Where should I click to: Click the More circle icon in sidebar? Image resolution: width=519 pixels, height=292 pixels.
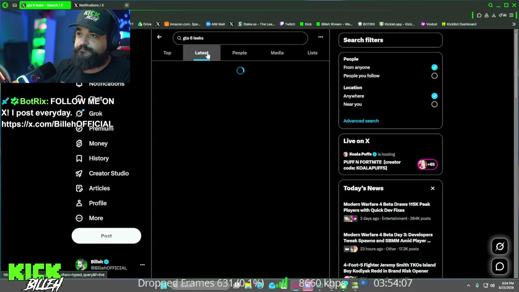coord(79,218)
